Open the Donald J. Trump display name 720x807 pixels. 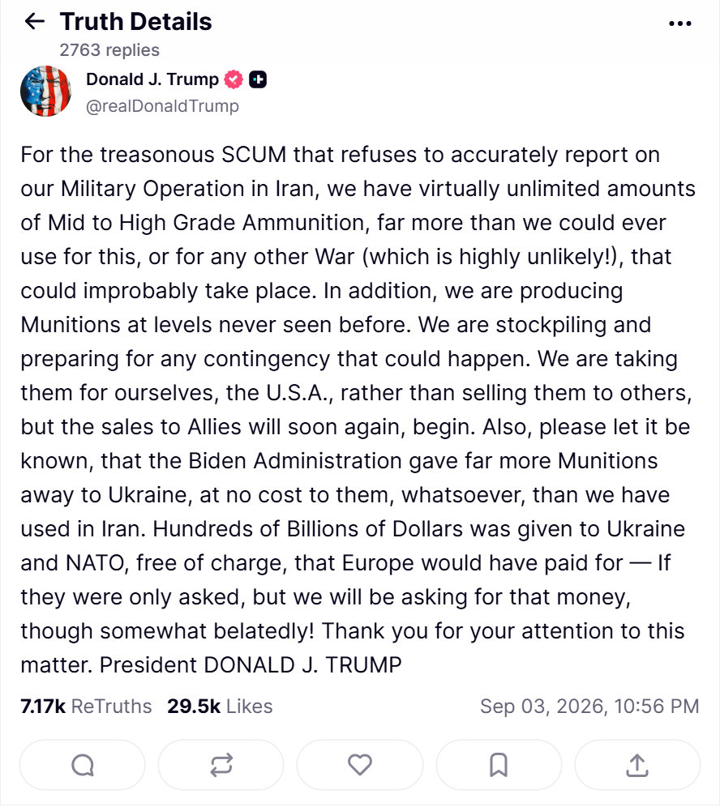pos(152,79)
